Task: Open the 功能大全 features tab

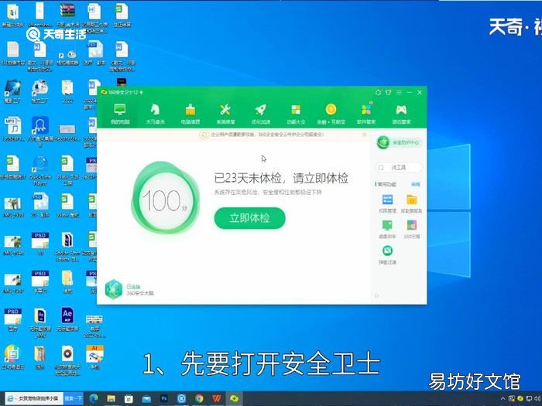Action: (x=296, y=114)
